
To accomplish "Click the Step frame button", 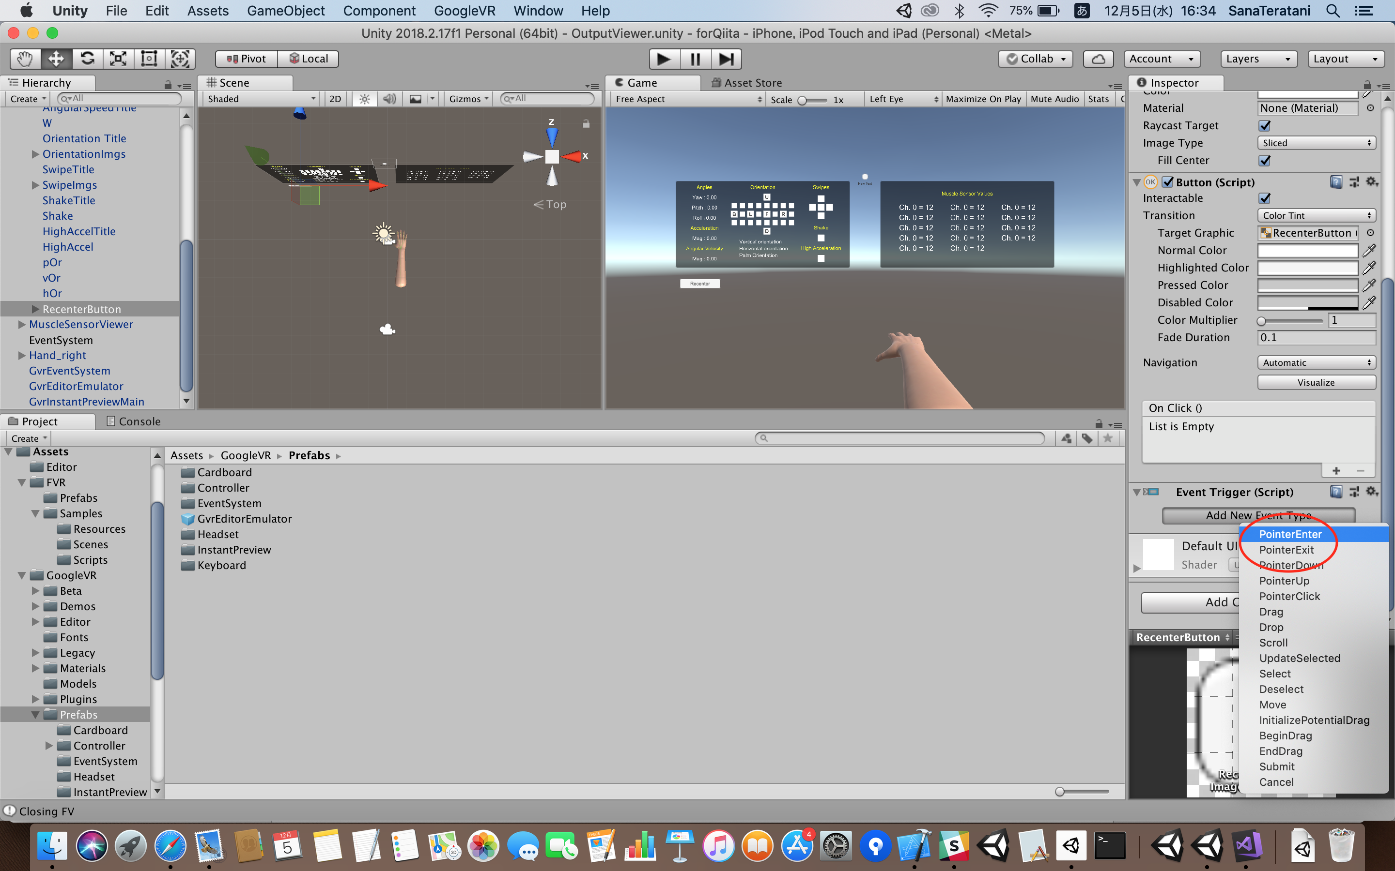I will point(727,59).
